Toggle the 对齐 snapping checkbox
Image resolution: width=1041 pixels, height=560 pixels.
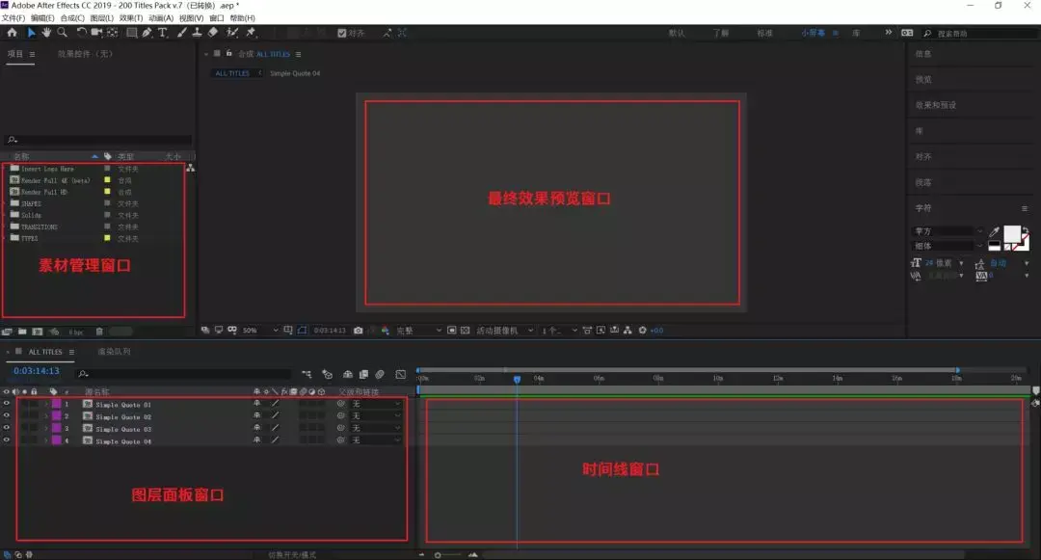click(342, 33)
